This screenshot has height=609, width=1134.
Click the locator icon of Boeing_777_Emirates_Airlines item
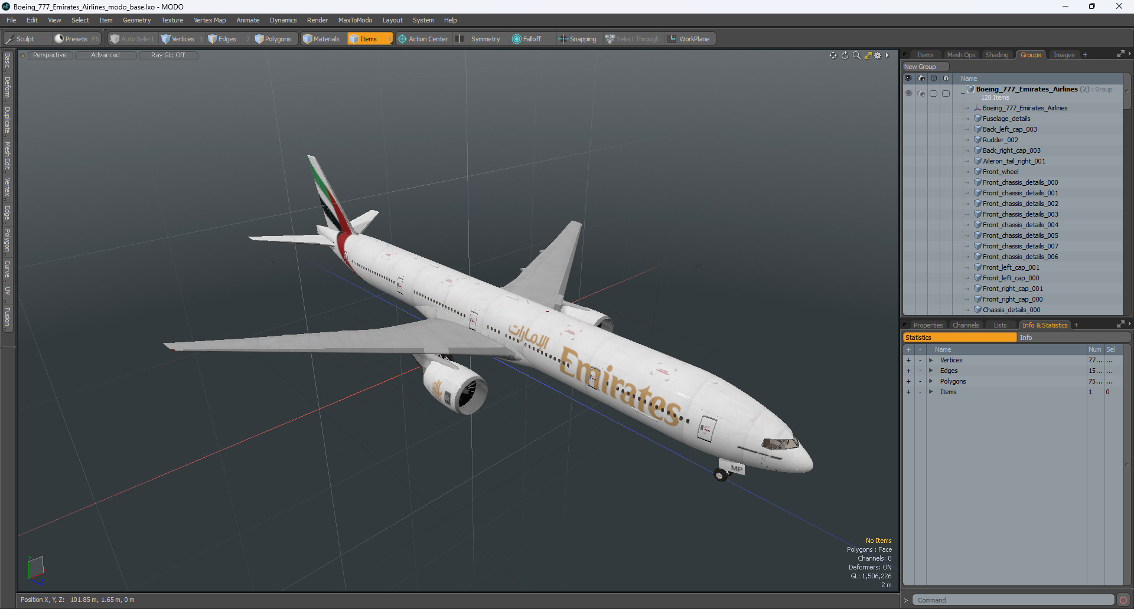click(x=977, y=108)
